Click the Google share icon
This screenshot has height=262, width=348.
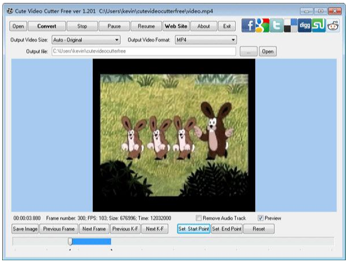(x=262, y=26)
